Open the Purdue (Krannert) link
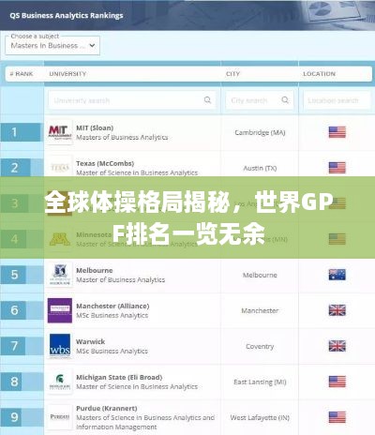This screenshot has width=375, height=435. [x=107, y=409]
